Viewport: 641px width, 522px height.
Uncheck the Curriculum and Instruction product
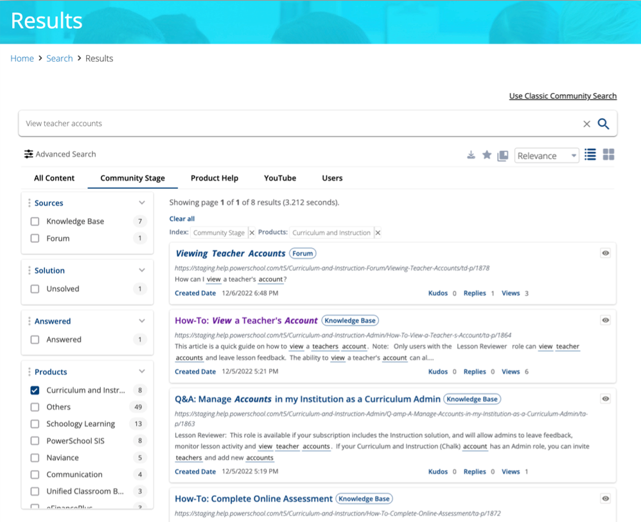click(35, 390)
